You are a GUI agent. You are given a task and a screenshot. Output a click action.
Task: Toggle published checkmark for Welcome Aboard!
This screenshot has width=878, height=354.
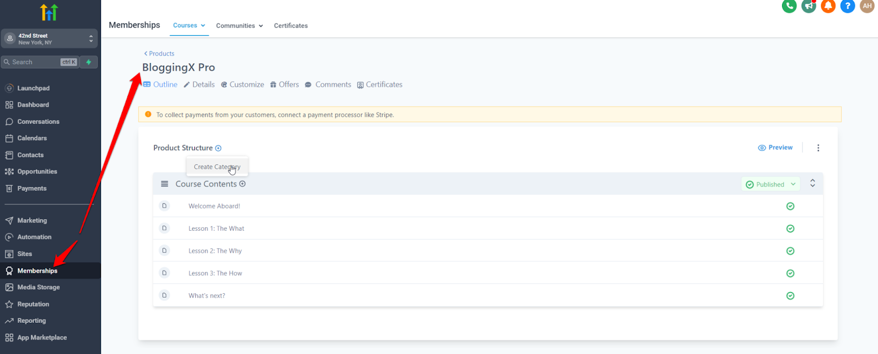(x=790, y=206)
